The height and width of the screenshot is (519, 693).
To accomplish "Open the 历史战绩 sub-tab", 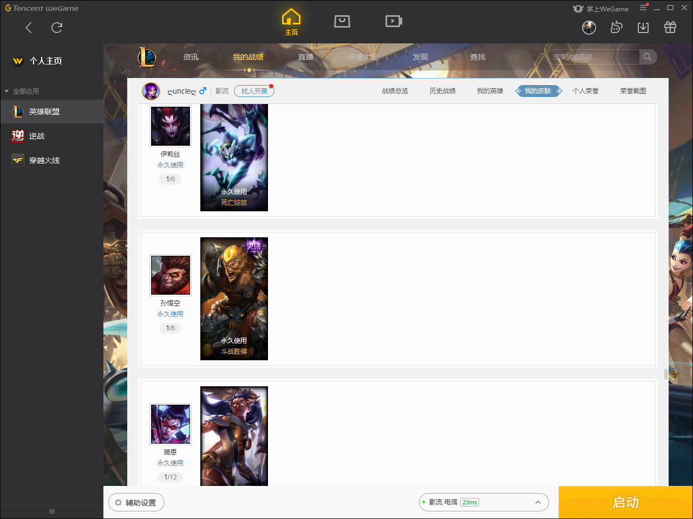I will tap(442, 91).
